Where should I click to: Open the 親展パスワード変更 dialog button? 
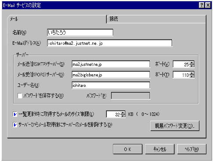coord(175,126)
